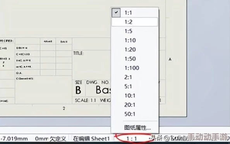The width and height of the screenshot is (230, 144).
Task: Select the 5:1 enlargement scale
Action: click(135, 86)
